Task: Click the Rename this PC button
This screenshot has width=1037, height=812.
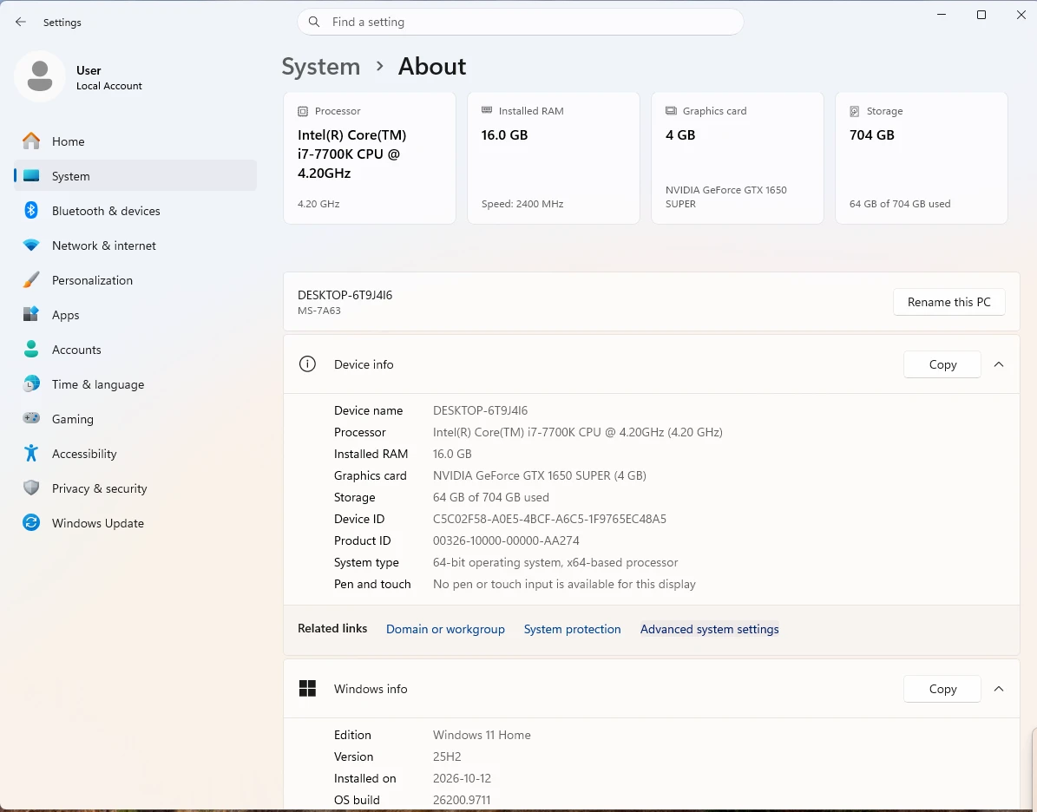Action: point(949,302)
